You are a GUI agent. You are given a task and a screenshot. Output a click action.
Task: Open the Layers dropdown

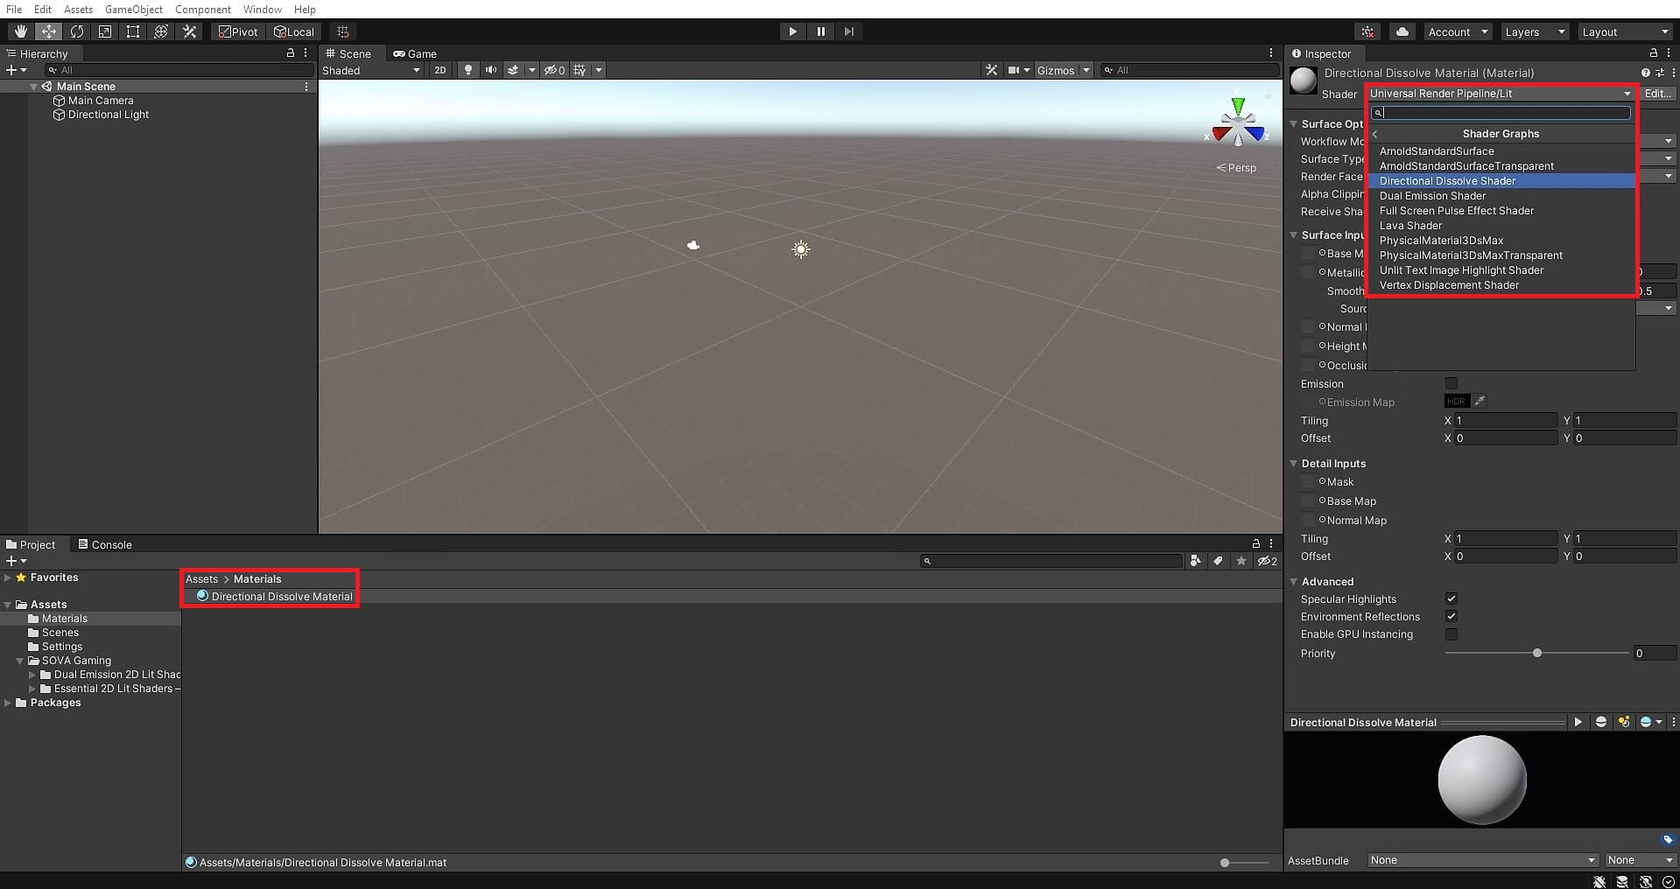[1534, 31]
